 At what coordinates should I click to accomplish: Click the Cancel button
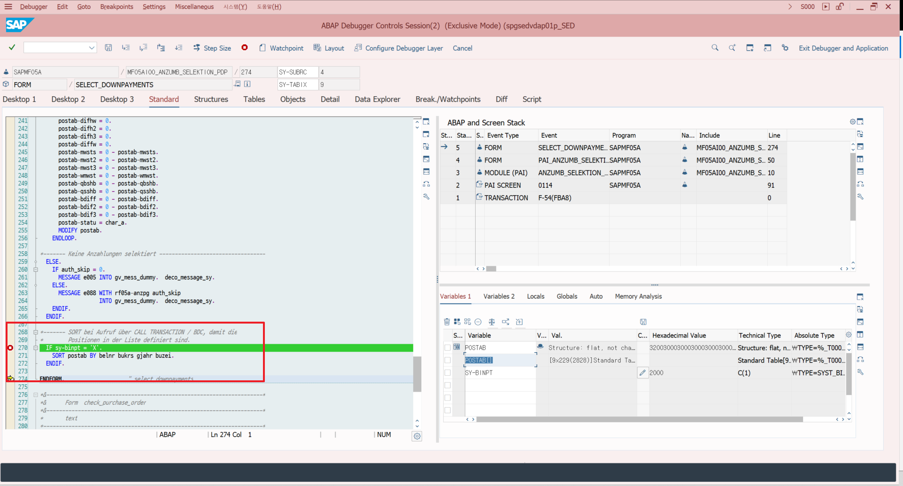point(463,48)
